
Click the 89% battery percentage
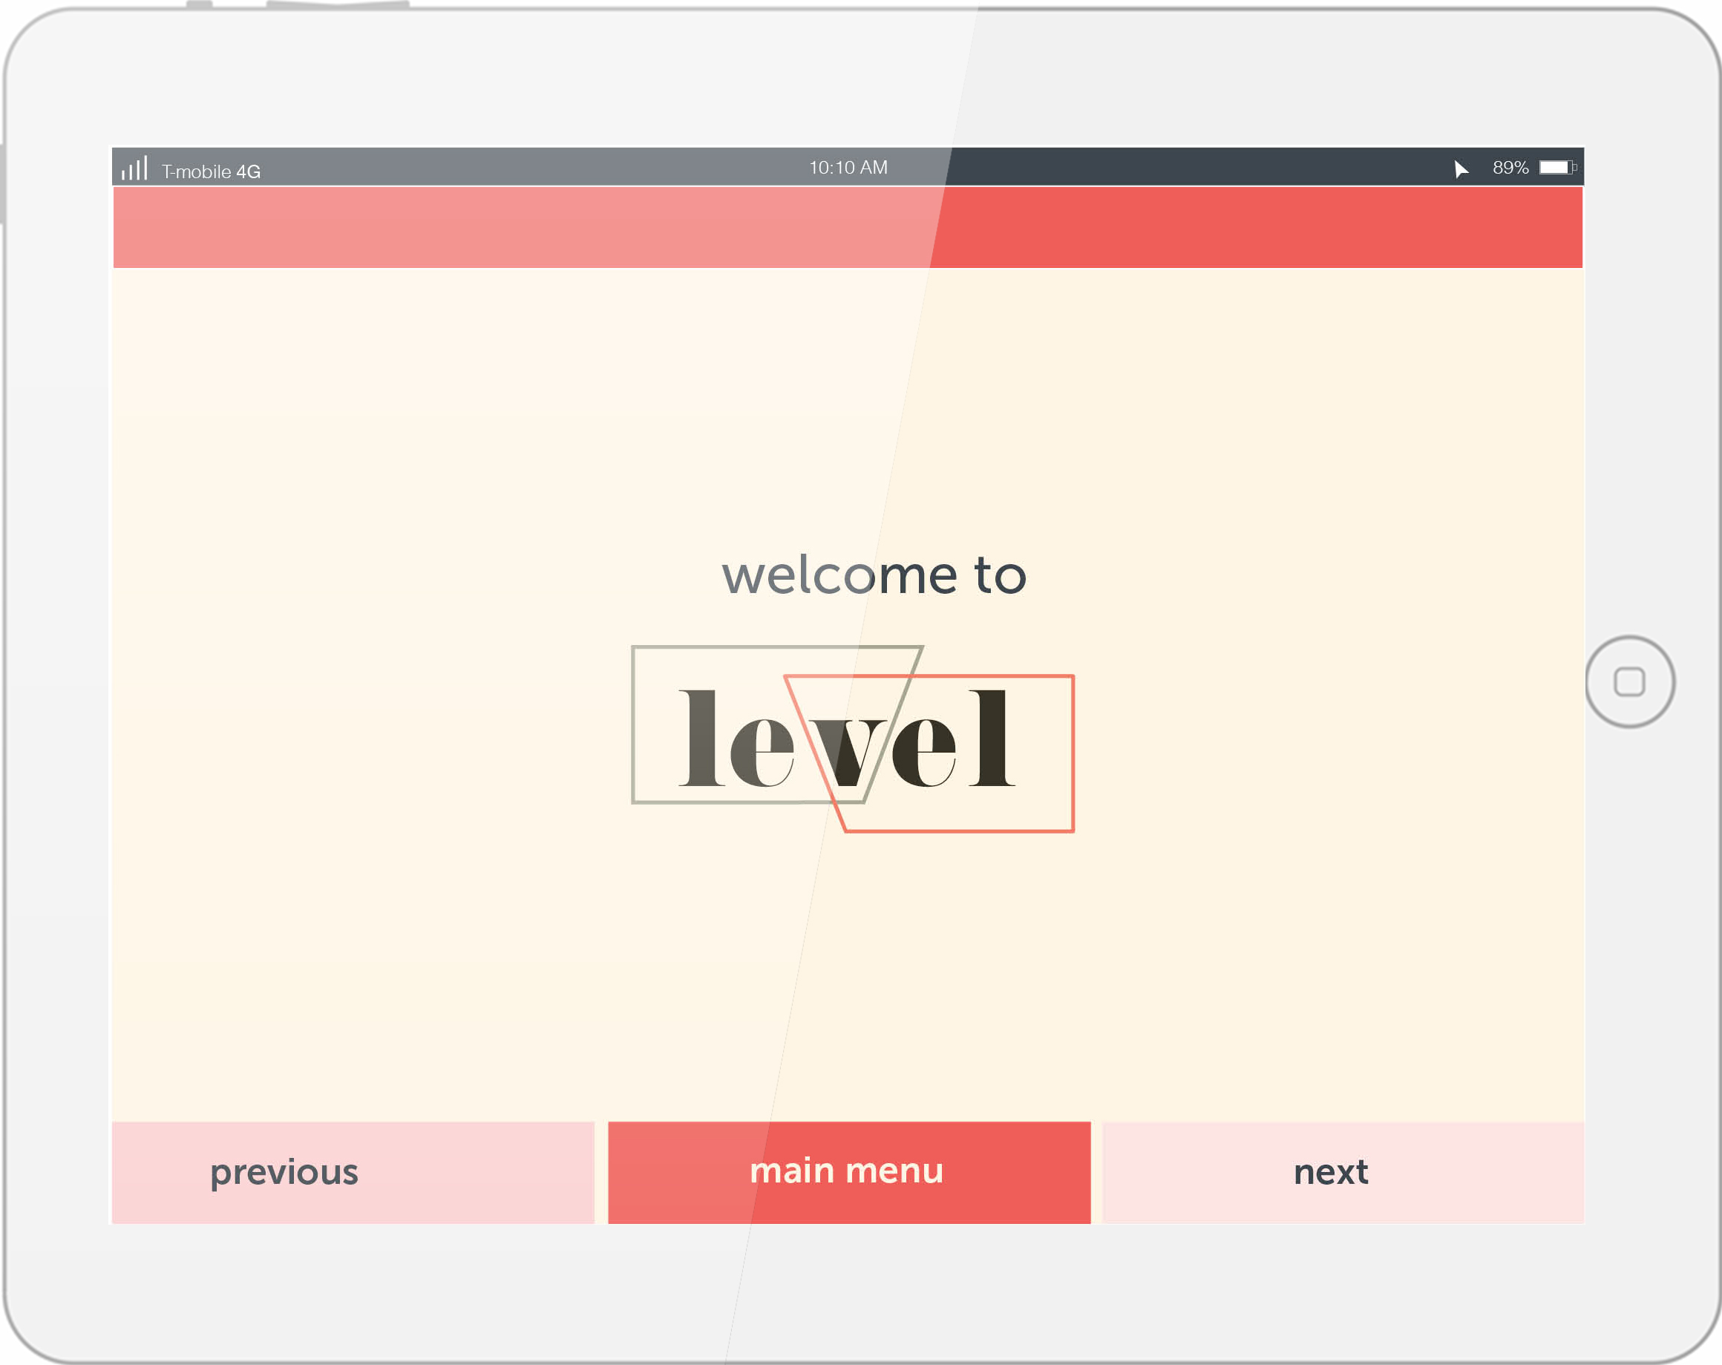coord(1510,167)
